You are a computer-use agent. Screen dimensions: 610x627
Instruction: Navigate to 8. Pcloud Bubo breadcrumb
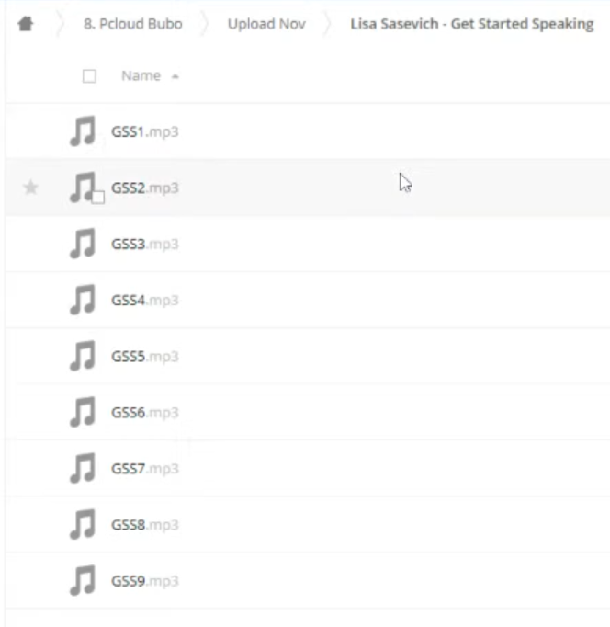pyautogui.click(x=133, y=24)
